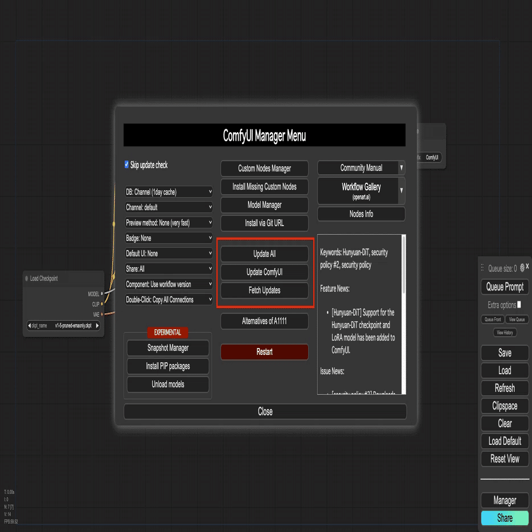This screenshot has height=532, width=532.
Task: Click the CLIP output connector
Action: tap(102, 304)
